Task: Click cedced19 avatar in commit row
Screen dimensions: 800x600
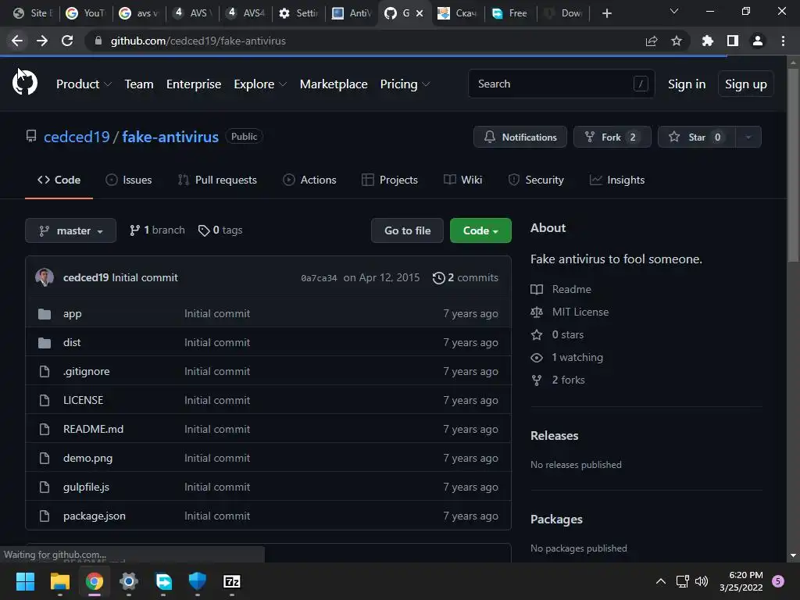Action: 45,277
